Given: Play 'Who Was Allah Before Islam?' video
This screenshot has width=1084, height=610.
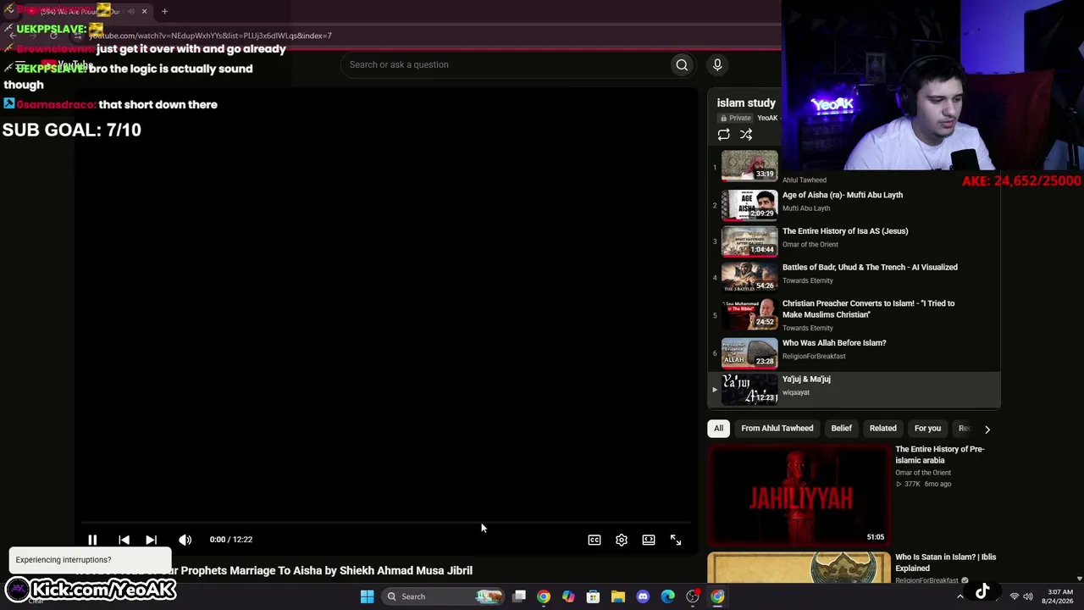Looking at the screenshot, I should 834,343.
